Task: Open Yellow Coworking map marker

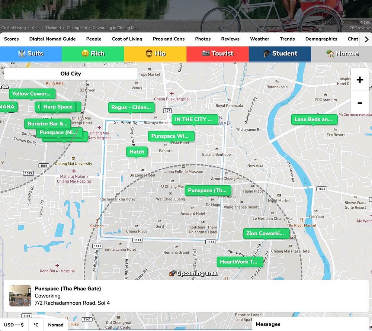Action: point(32,94)
